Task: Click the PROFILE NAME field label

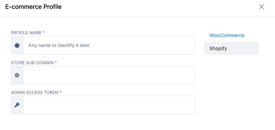Action: coord(26,33)
